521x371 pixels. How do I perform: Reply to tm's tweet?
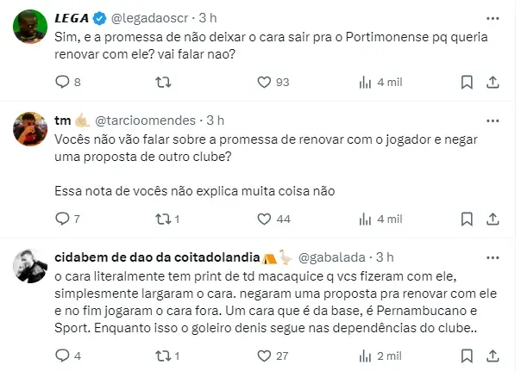[x=60, y=219]
